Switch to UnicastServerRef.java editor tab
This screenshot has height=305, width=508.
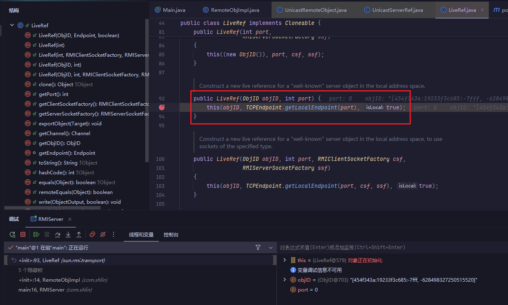(x=397, y=10)
